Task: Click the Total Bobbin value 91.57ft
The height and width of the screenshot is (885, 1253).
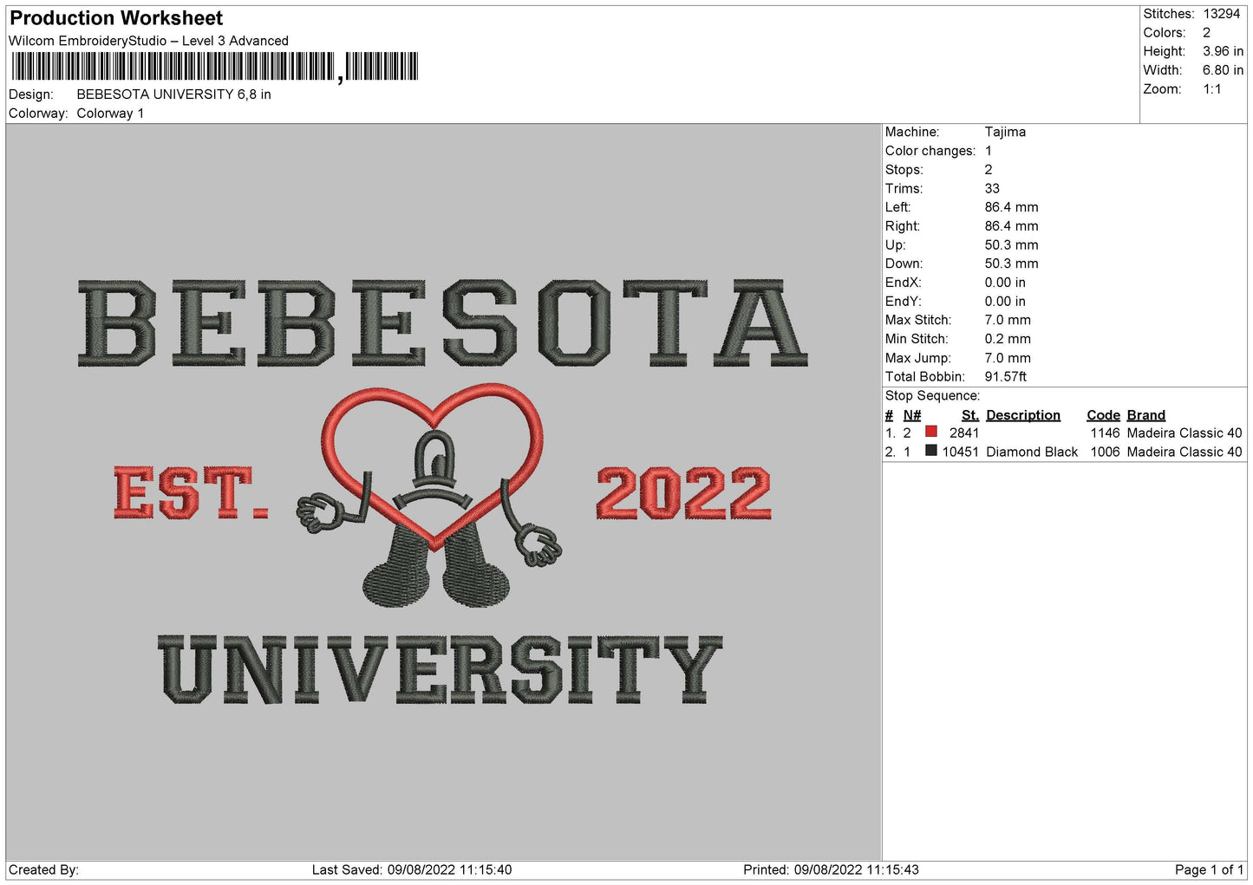Action: point(1006,377)
